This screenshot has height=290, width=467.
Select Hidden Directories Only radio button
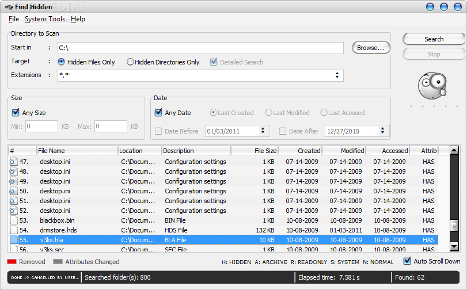point(130,62)
